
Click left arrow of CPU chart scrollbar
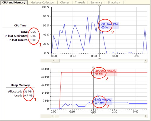click(53, 61)
